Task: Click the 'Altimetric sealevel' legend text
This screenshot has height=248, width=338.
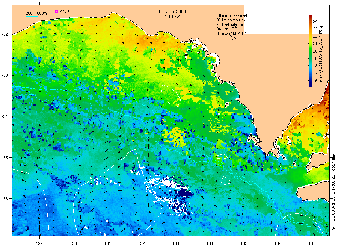Action: (232, 15)
